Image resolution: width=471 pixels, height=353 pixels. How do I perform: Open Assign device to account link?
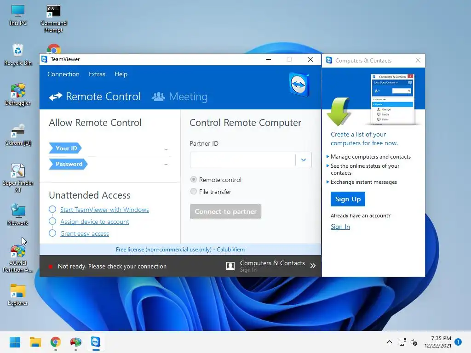[x=95, y=222]
